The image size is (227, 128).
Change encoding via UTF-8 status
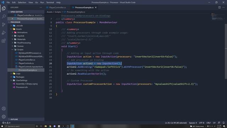tap(201, 123)
